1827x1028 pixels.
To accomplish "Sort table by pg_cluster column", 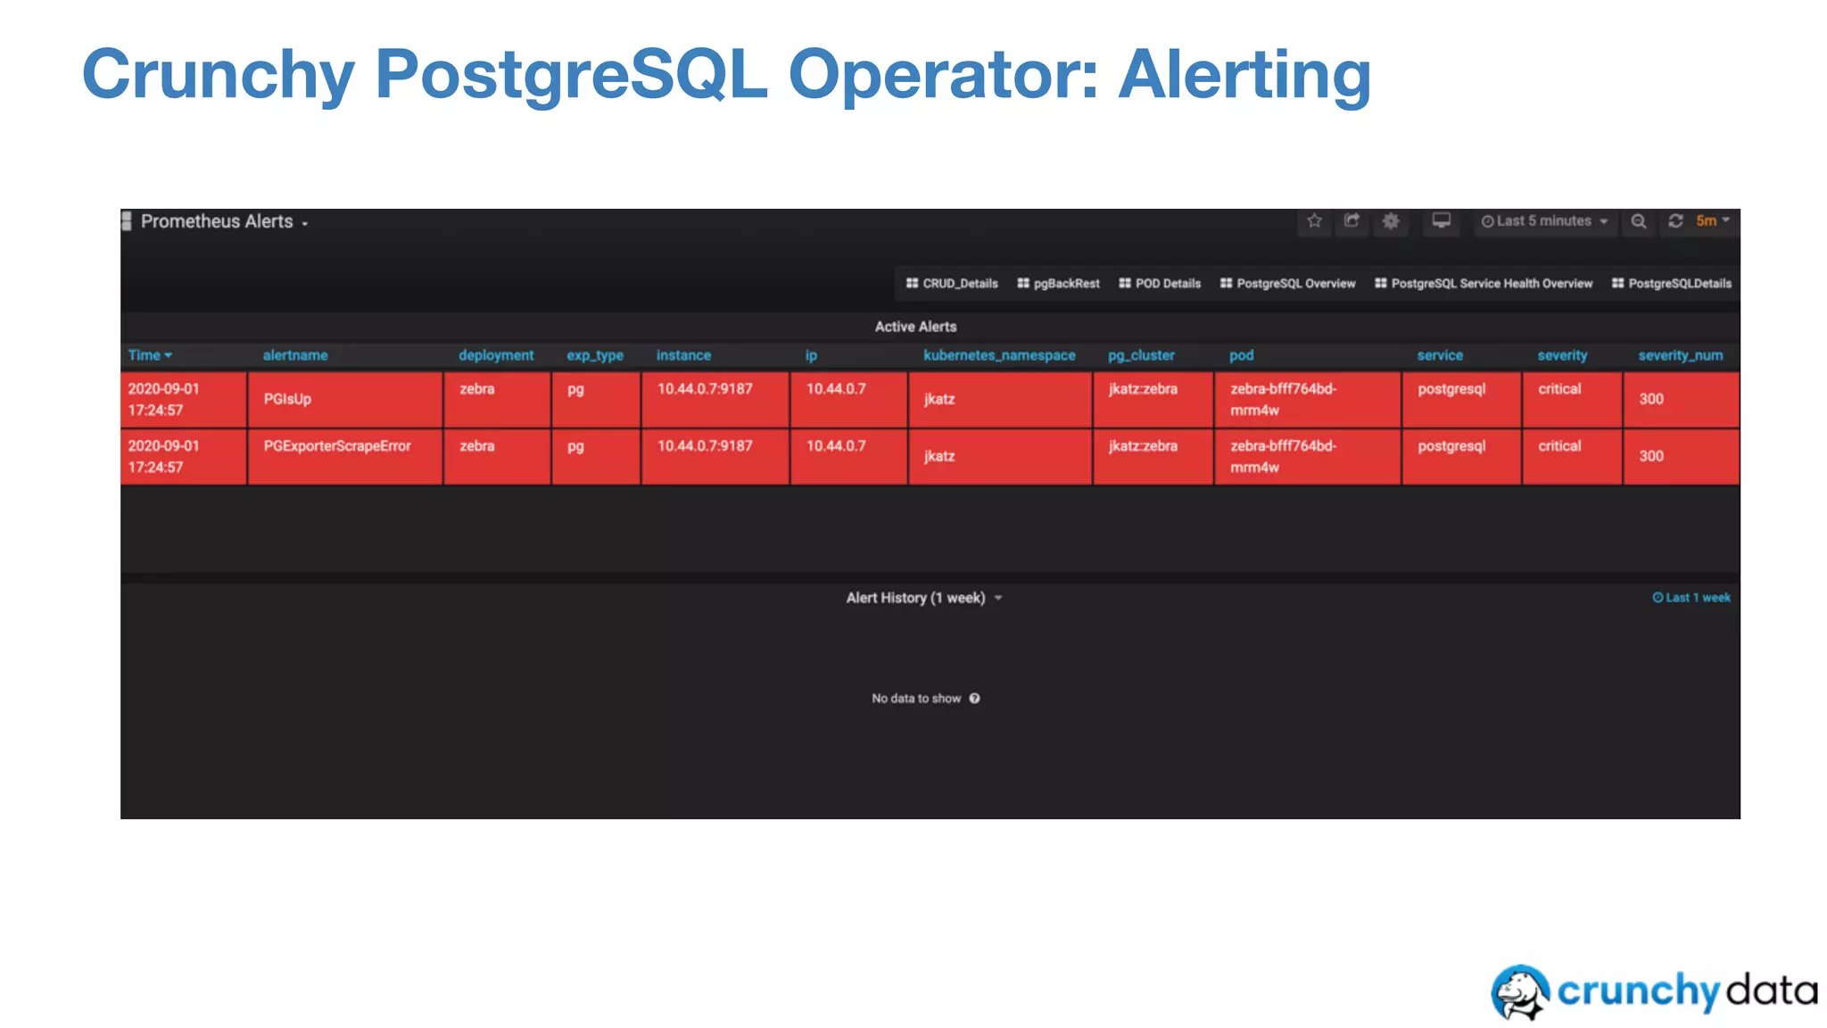I will (x=1141, y=355).
